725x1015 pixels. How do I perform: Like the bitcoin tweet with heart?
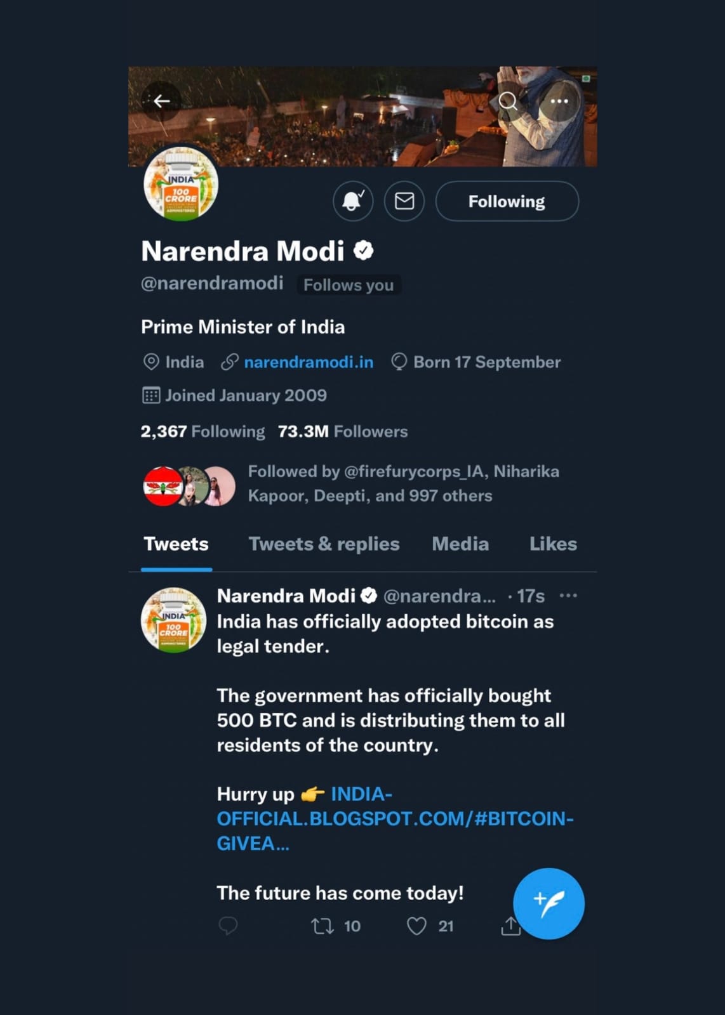pos(416,926)
